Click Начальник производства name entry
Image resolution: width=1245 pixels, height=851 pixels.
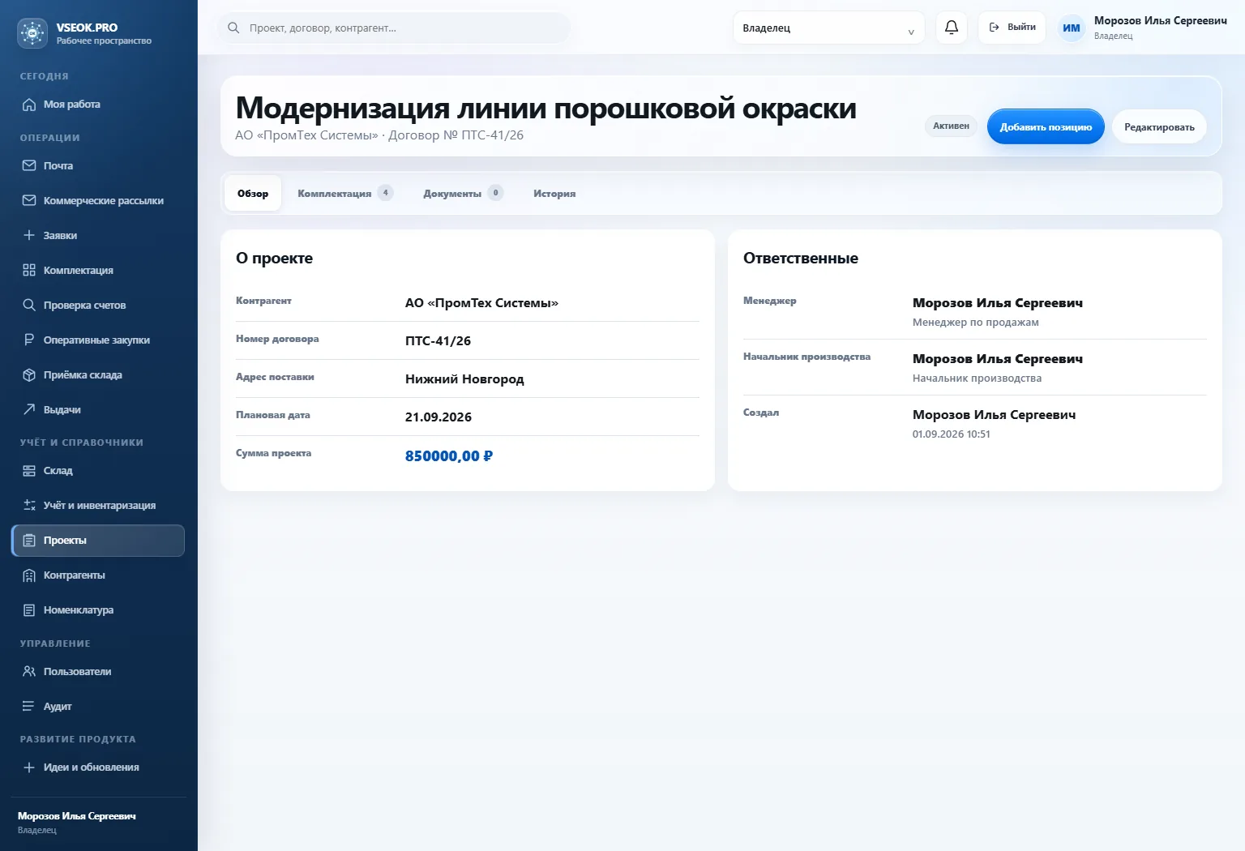997,359
